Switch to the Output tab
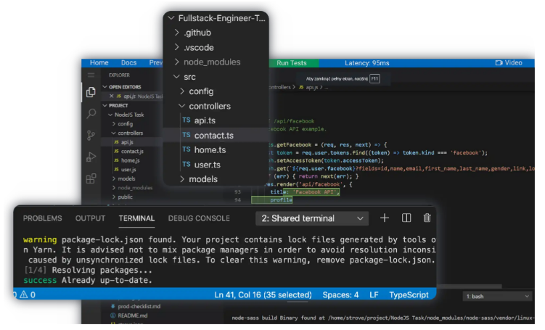The height and width of the screenshot is (330, 545). tap(90, 218)
